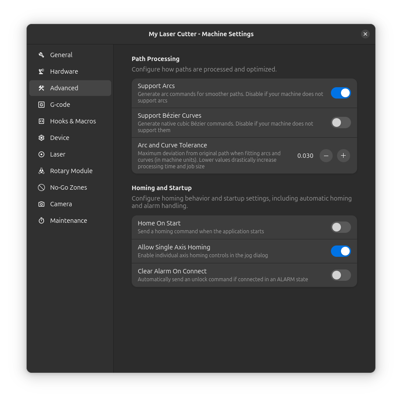Toggle off Allow Single Axis Homing
Image resolution: width=402 pixels, height=402 pixels.
(x=341, y=251)
